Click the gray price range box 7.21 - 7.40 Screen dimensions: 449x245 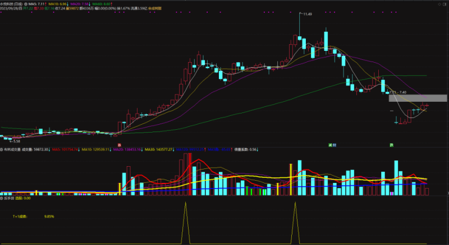[418, 98]
